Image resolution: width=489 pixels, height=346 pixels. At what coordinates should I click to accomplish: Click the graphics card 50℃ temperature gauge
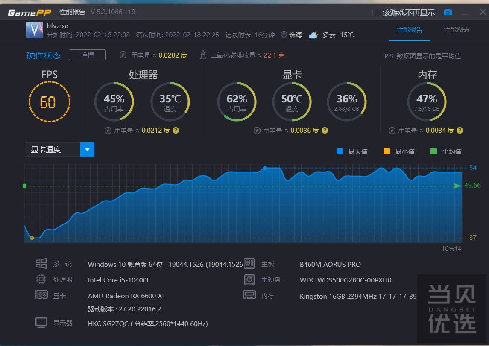coord(292,102)
